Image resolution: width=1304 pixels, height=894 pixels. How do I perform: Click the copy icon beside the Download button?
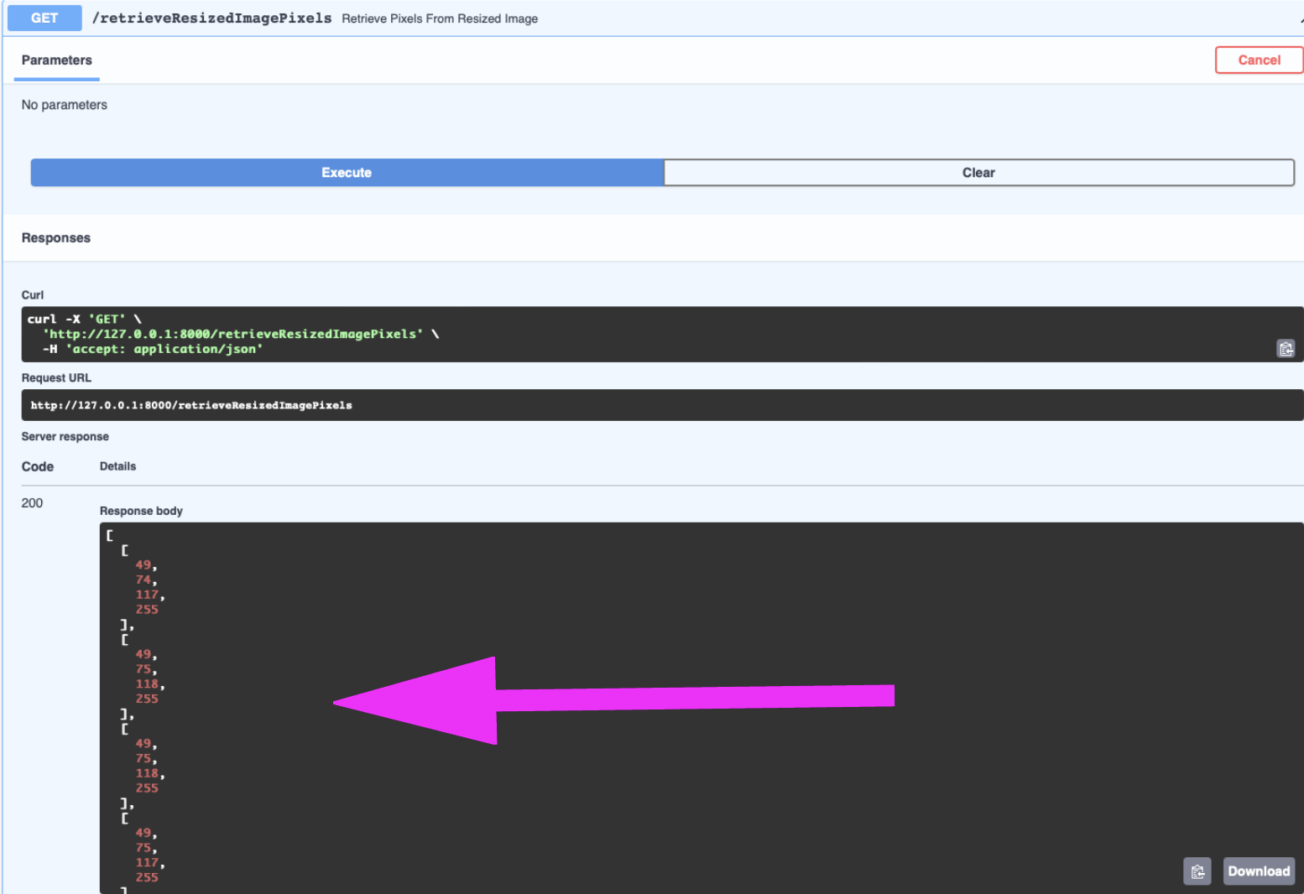pyautogui.click(x=1197, y=871)
